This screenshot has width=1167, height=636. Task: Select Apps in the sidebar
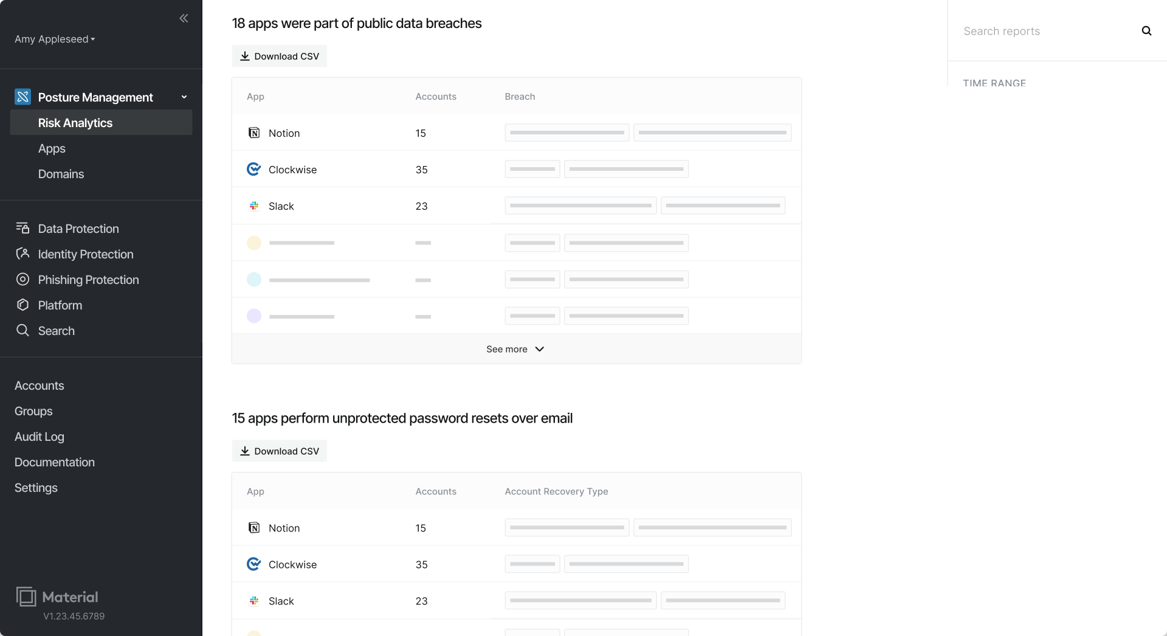click(52, 148)
